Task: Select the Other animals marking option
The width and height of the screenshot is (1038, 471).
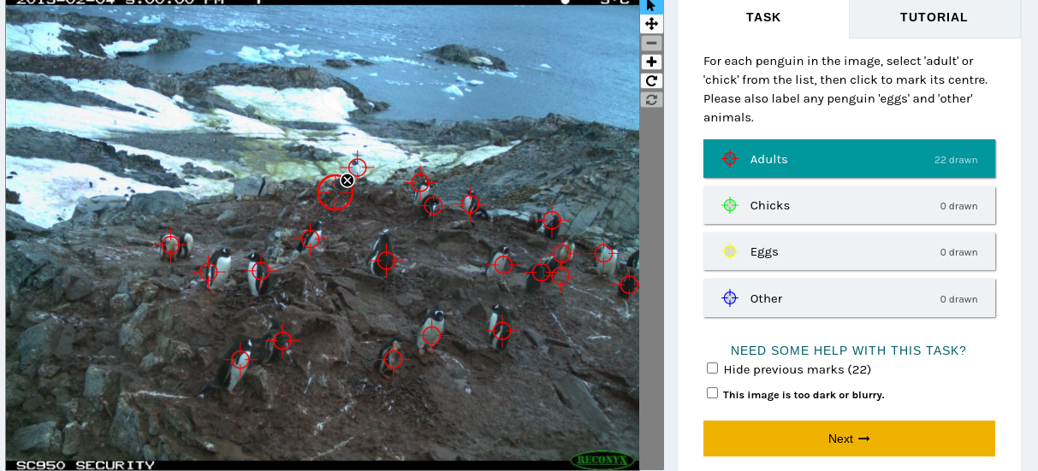Action: point(849,298)
